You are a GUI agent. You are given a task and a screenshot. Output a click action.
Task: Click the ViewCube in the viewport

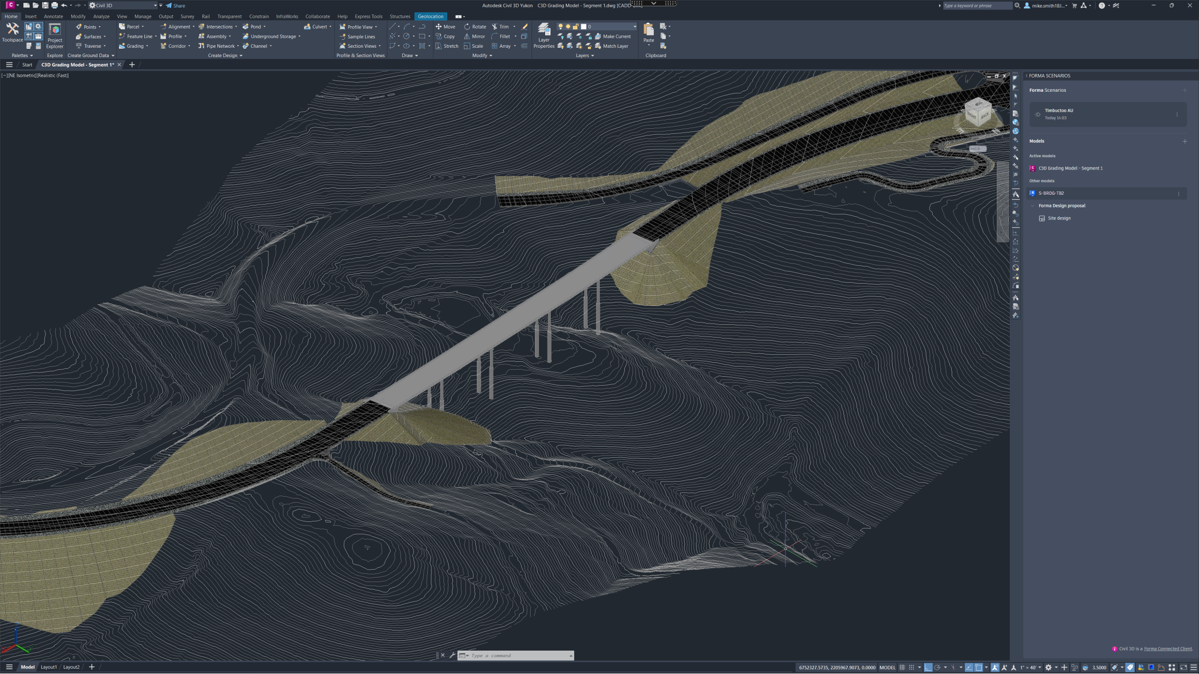(977, 111)
